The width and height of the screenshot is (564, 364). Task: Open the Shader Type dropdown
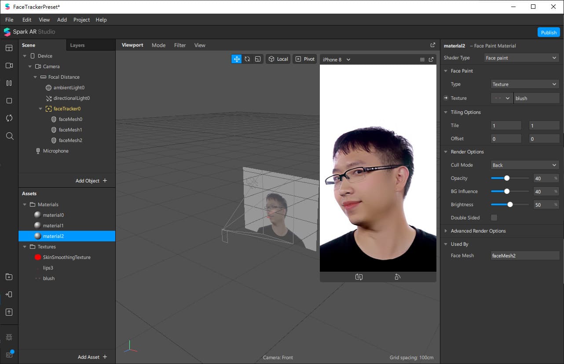521,58
